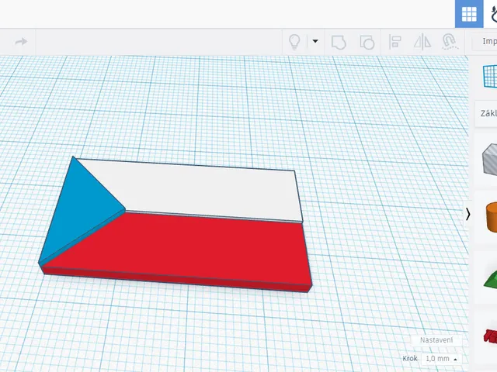Open the Krok 1,0 mm snap dropdown
The width and height of the screenshot is (497, 372).
[442, 359]
